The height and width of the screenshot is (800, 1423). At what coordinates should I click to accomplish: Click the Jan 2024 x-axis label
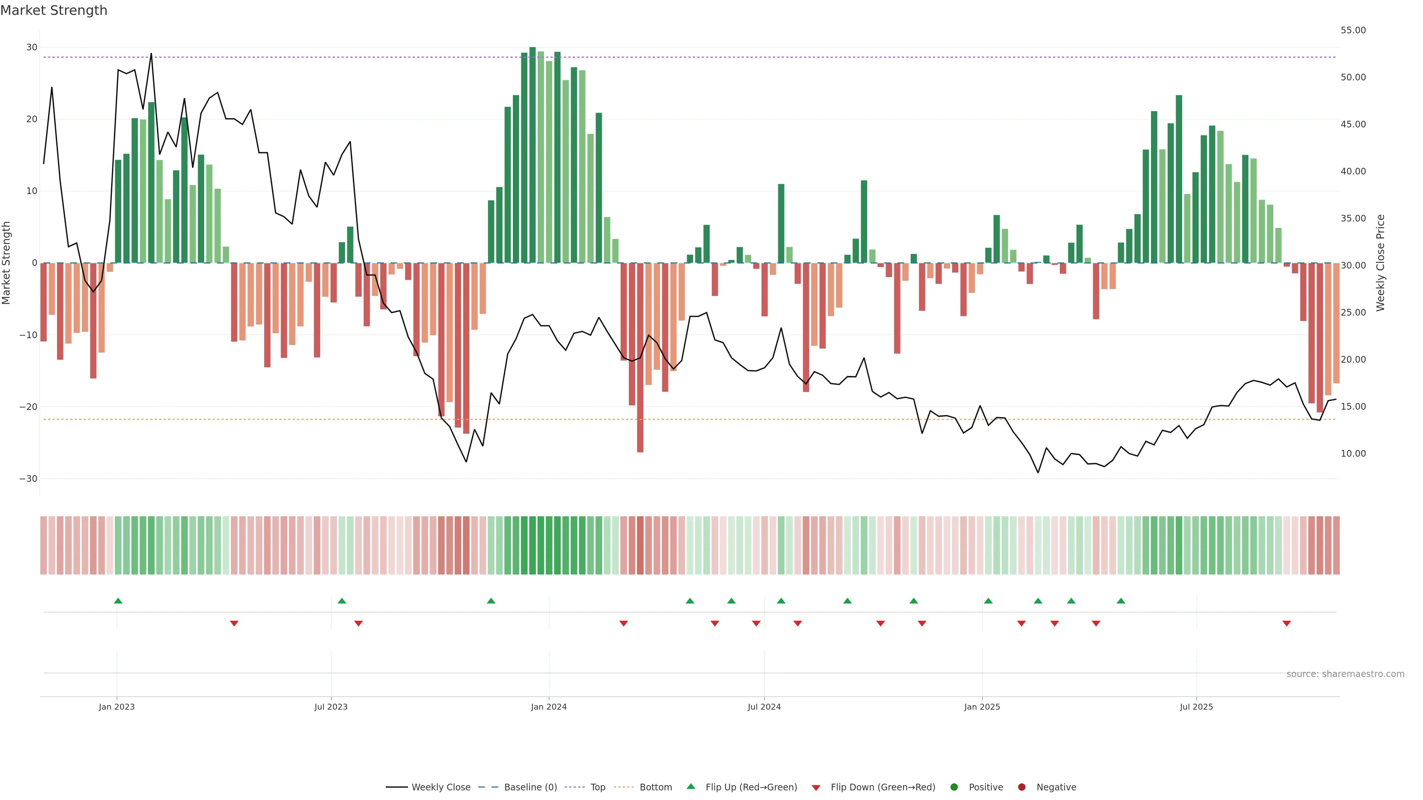548,707
